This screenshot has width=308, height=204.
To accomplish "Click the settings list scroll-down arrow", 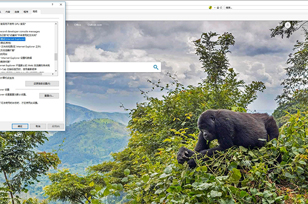I will coord(56,70).
